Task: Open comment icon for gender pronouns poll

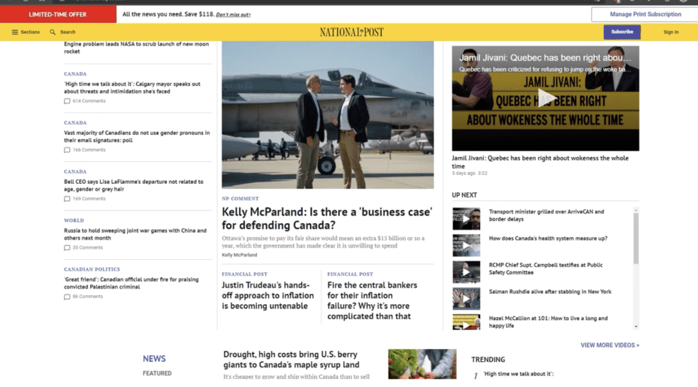Action: (x=67, y=150)
